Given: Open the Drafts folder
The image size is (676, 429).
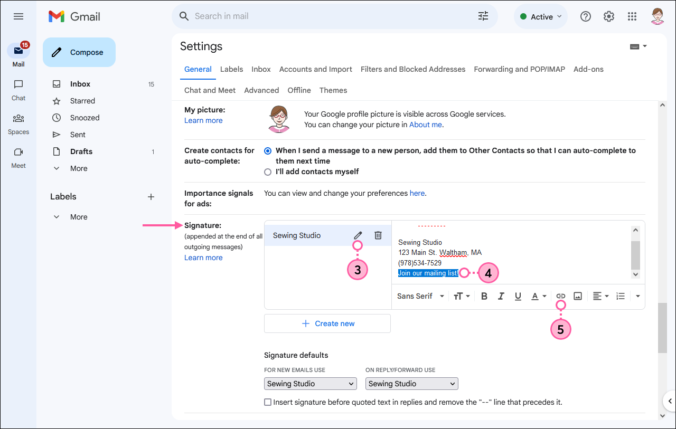Looking at the screenshot, I should click(81, 151).
